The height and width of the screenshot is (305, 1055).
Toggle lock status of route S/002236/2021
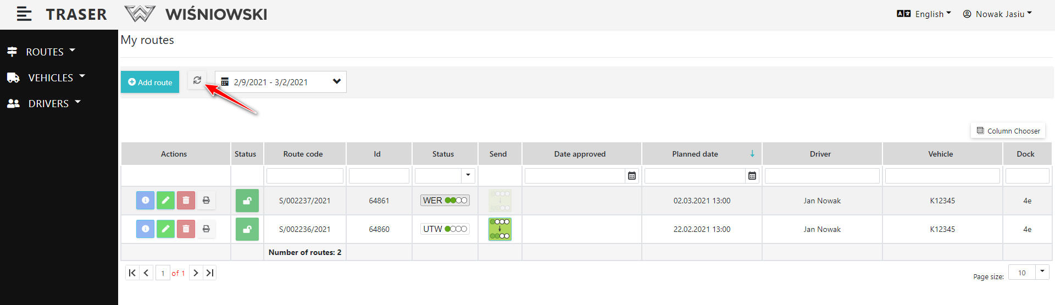[x=247, y=229]
